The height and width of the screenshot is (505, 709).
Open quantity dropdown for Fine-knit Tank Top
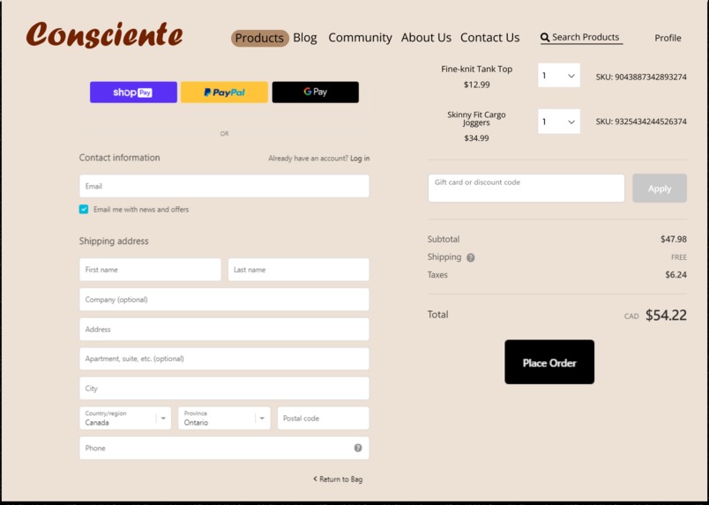tap(559, 76)
